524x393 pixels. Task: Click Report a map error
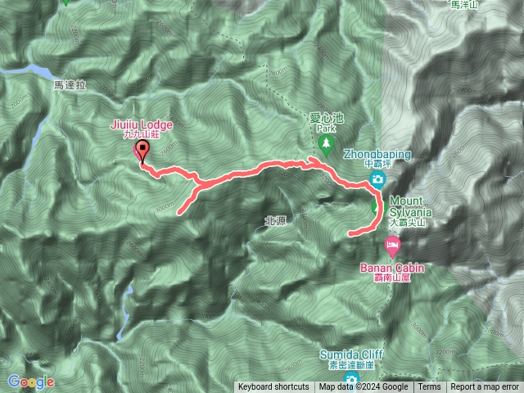tap(485, 387)
